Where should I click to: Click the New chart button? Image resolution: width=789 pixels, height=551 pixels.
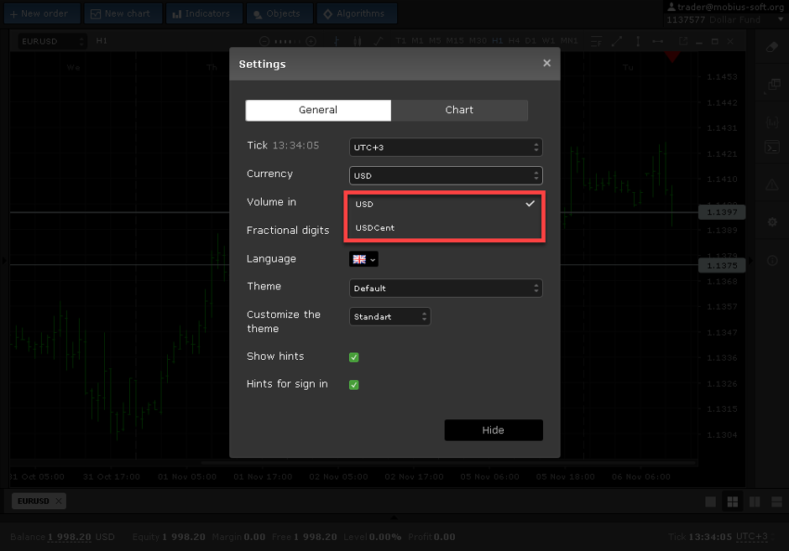coord(123,13)
